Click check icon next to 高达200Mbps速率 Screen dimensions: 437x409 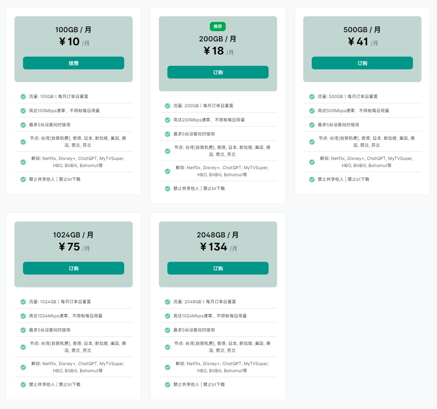point(167,120)
